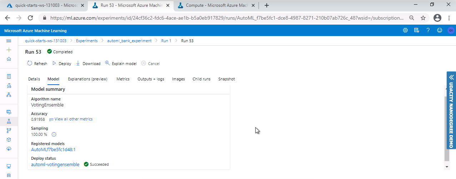Expand the Udacity Nanodegree Demo side panel
Viewport: 456px width, 179px height.
pyautogui.click(x=451, y=110)
